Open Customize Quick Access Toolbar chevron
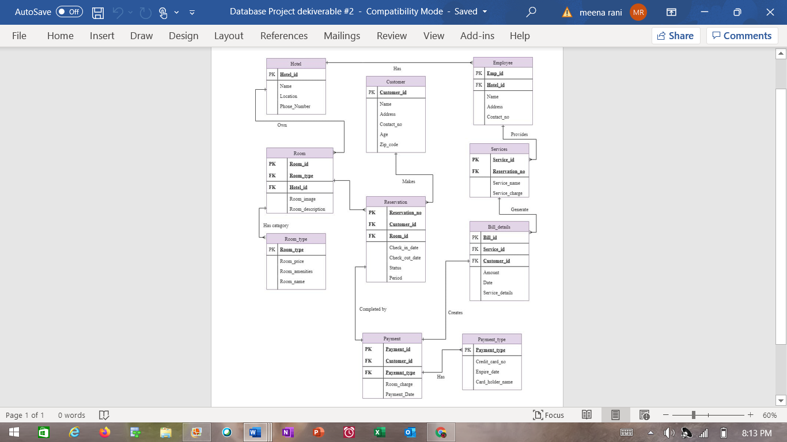The height and width of the screenshot is (442, 787). pos(192,12)
